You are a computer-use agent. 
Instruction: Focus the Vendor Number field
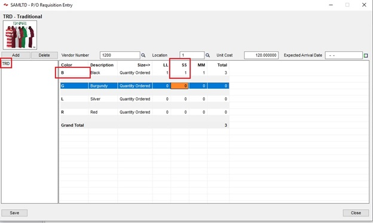tap(120, 55)
